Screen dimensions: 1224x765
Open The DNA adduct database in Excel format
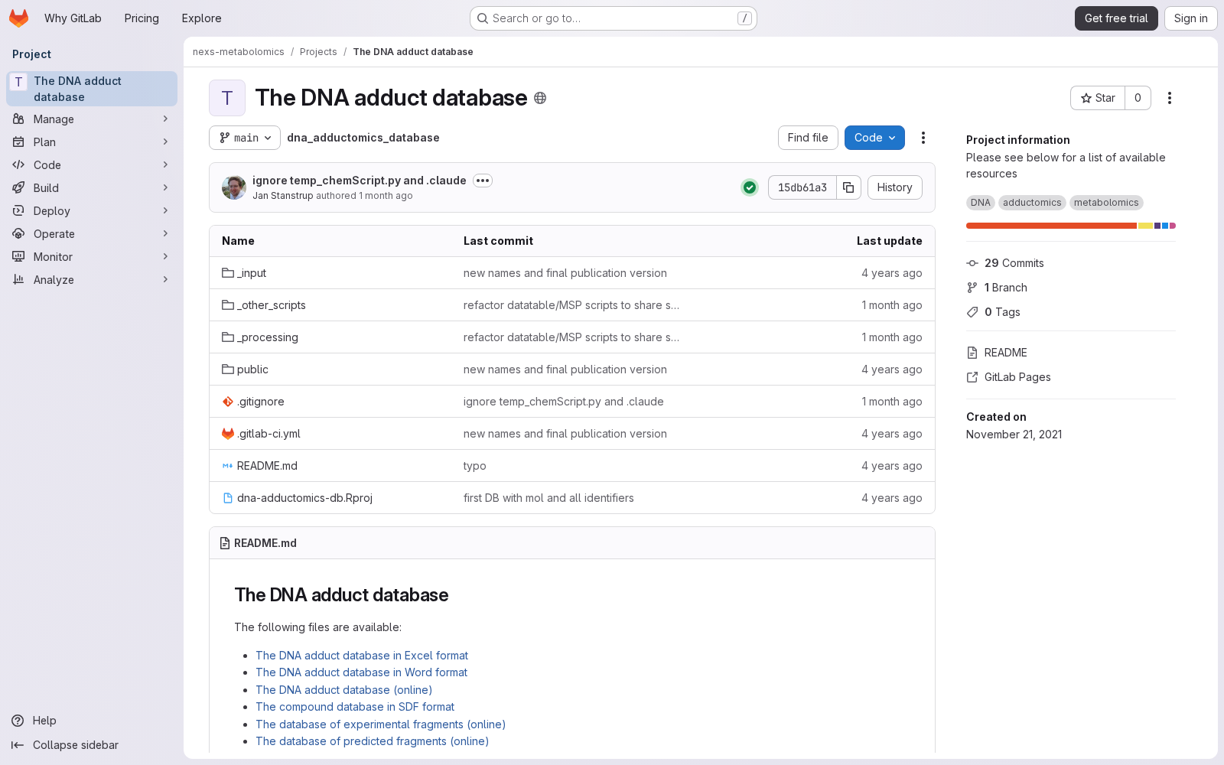point(362,656)
